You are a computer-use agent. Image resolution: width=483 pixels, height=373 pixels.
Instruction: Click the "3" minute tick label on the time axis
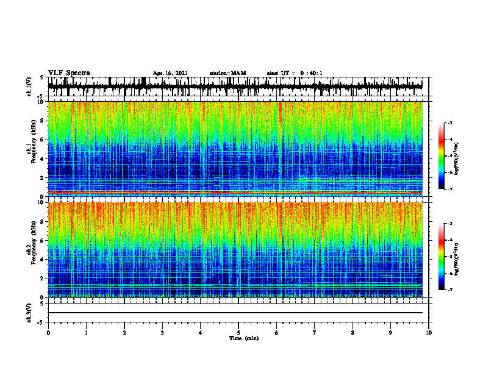[x=162, y=333]
